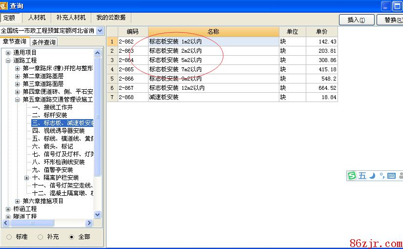Select row 2-868 减速板安装
Screen dimensions: 403x249
tap(164, 97)
